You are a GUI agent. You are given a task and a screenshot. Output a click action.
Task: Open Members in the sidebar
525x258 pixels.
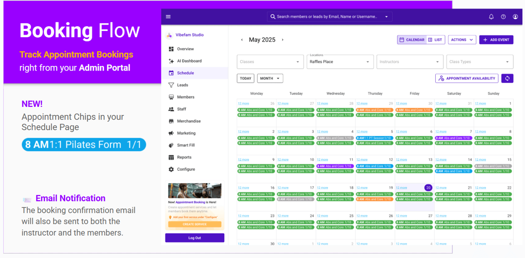pos(185,97)
